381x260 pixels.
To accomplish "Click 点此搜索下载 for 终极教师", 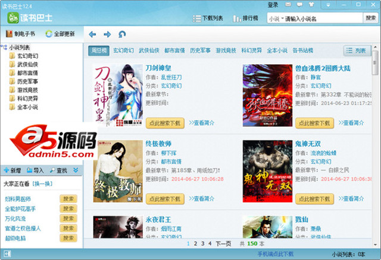I will click(165, 199).
